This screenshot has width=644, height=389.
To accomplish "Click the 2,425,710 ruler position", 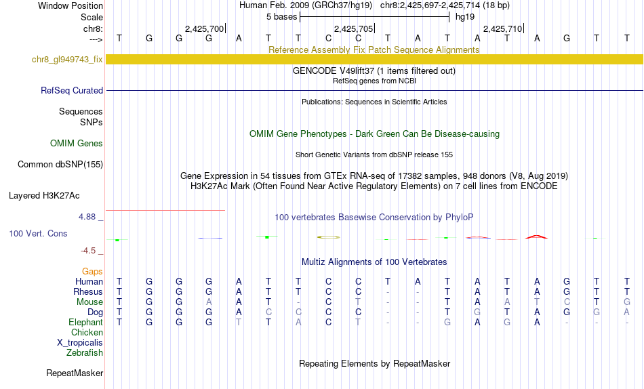I will pos(503,28).
